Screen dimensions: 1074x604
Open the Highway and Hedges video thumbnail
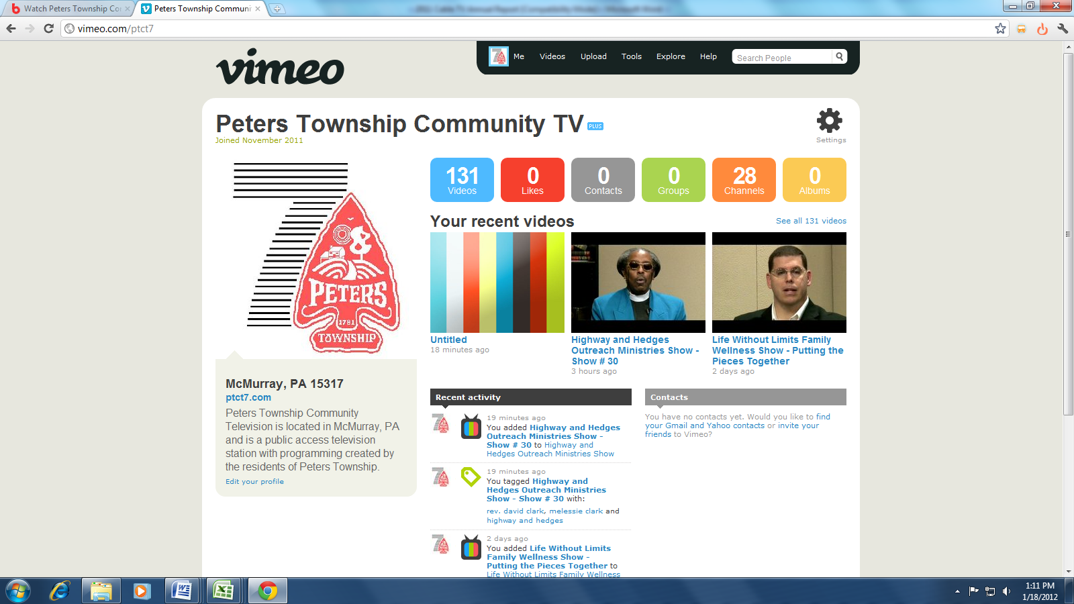click(x=638, y=283)
